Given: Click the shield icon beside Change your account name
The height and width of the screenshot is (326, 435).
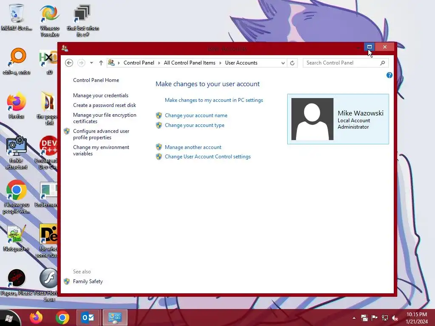Looking at the screenshot, I should point(159,115).
